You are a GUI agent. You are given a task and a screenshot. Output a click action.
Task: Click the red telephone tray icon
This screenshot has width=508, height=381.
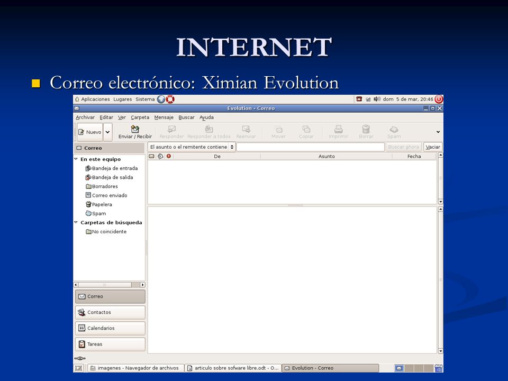point(359,99)
